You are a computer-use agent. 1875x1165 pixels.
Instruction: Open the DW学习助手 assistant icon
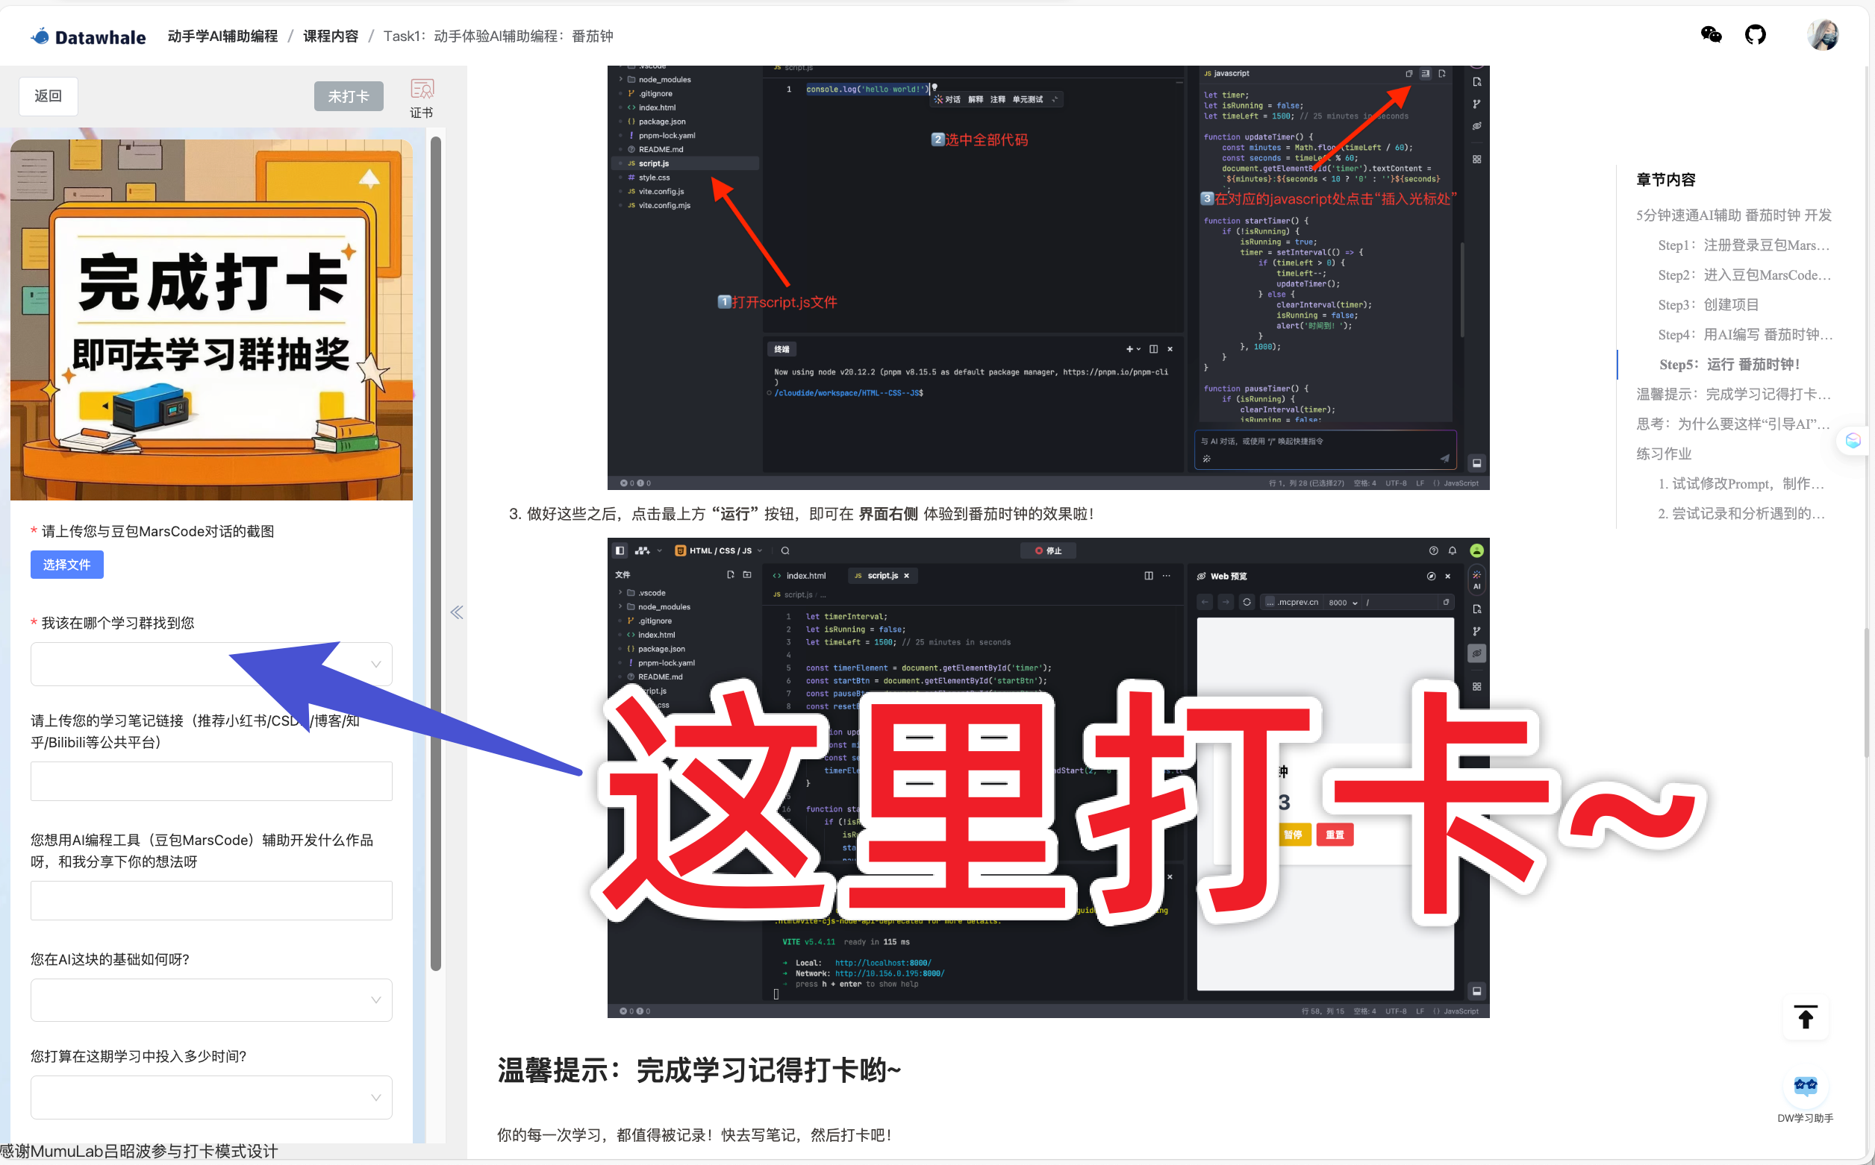pyautogui.click(x=1805, y=1087)
